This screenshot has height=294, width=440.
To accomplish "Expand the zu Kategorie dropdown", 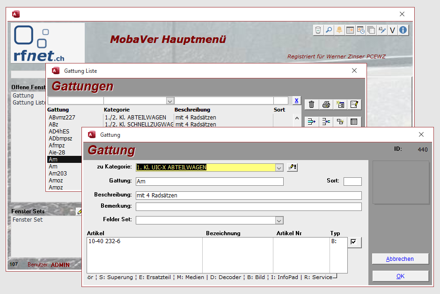I will [279, 168].
